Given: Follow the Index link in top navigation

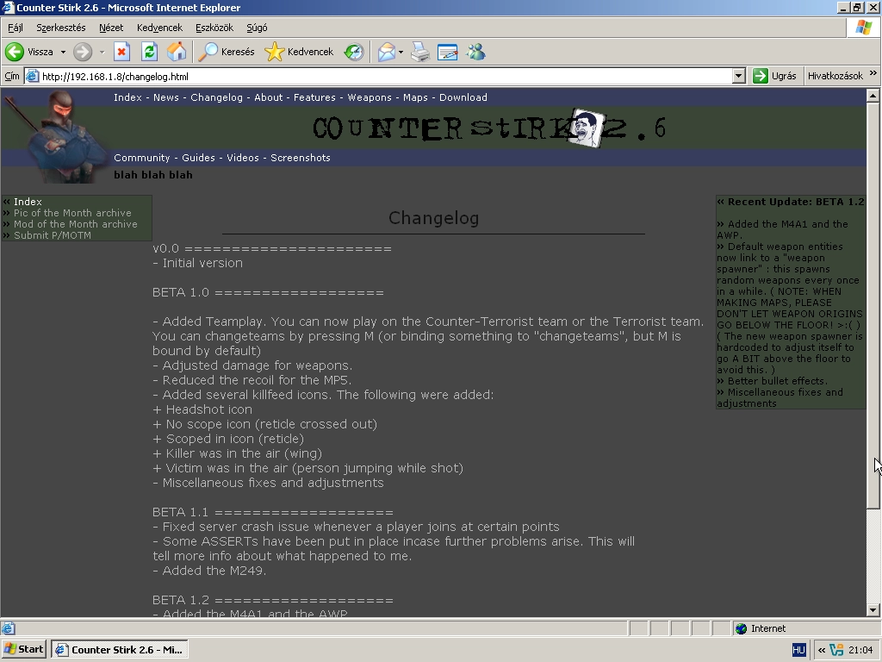Looking at the screenshot, I should coord(127,97).
